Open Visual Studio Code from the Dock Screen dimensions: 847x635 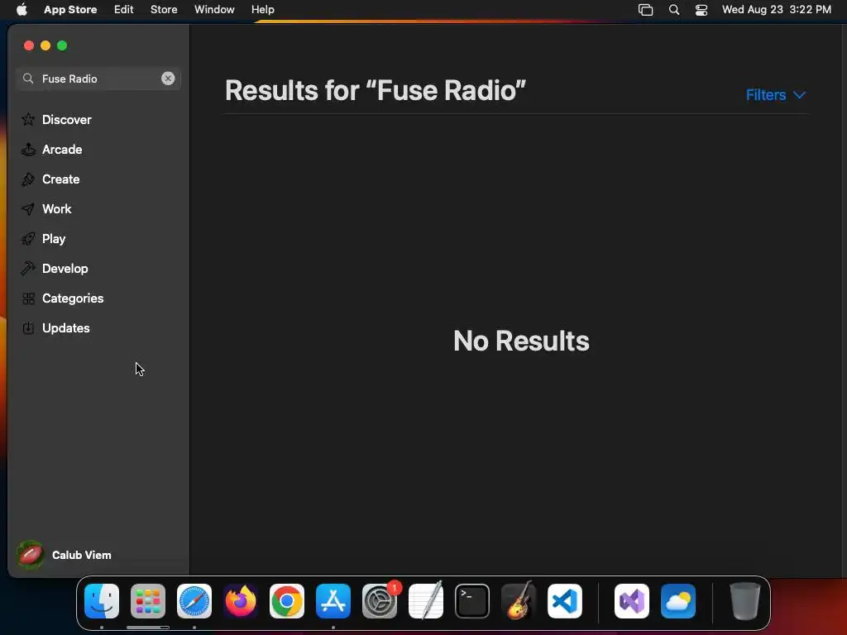coord(565,601)
